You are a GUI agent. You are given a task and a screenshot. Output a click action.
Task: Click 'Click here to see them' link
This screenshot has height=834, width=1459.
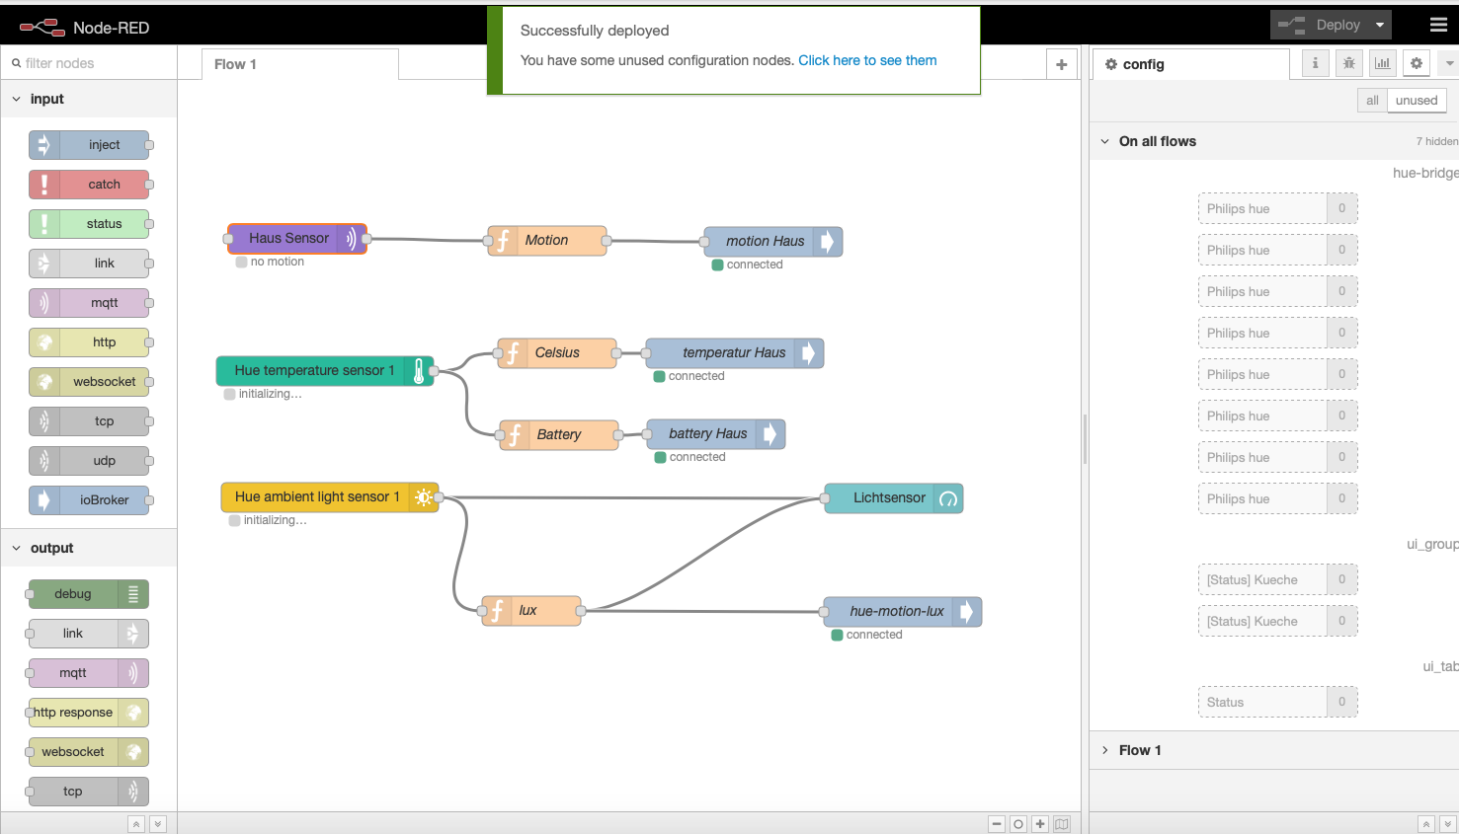click(x=867, y=60)
